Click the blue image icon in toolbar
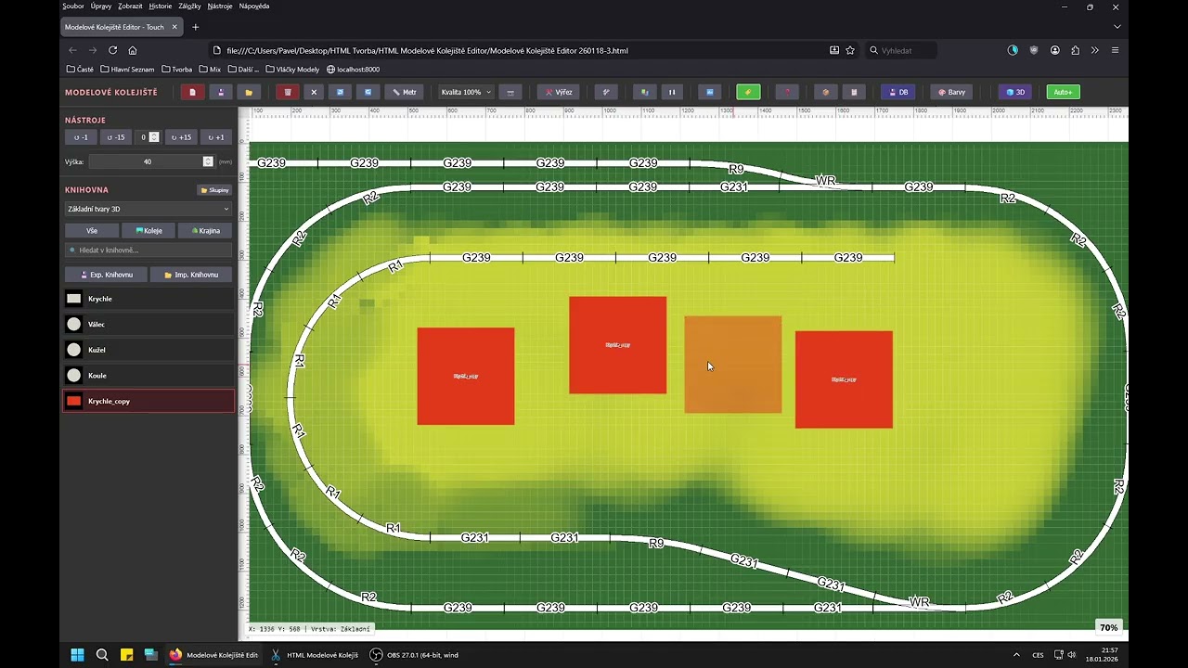Viewport: 1188px width, 668px height. (710, 92)
